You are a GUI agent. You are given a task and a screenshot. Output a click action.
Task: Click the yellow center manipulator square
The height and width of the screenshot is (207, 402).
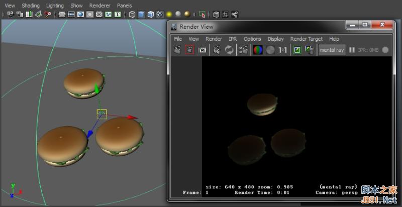102,114
